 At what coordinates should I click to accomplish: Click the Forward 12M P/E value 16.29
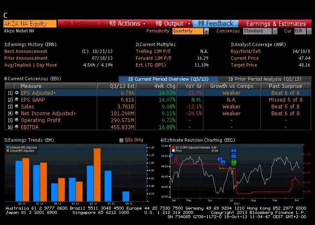[203, 58]
